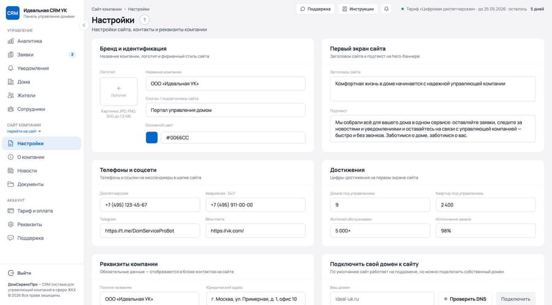The height and width of the screenshot is (305, 552).
Task: Click the Выйти logout label
Action: point(25,273)
